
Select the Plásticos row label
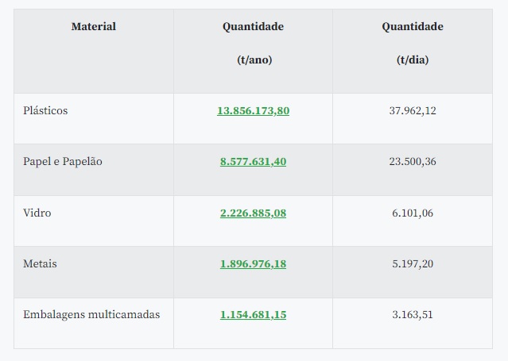point(46,111)
